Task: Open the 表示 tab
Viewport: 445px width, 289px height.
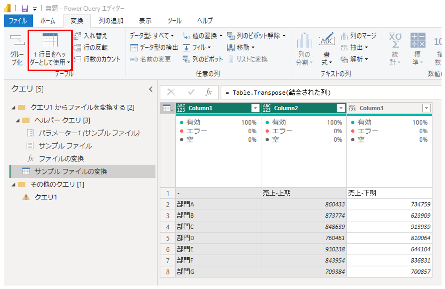Action: 145,21
